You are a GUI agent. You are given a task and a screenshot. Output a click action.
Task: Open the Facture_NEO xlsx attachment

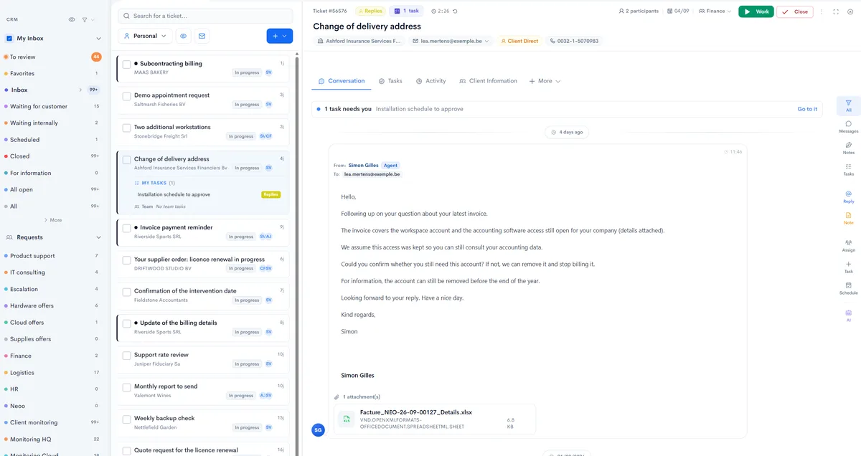435,419
